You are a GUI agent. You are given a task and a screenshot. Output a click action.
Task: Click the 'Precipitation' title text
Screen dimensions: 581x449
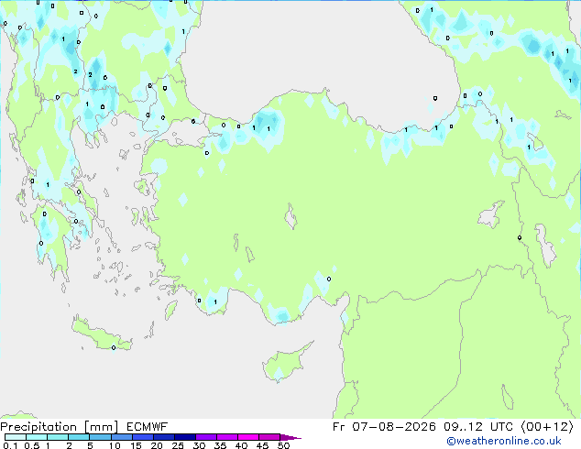point(38,427)
